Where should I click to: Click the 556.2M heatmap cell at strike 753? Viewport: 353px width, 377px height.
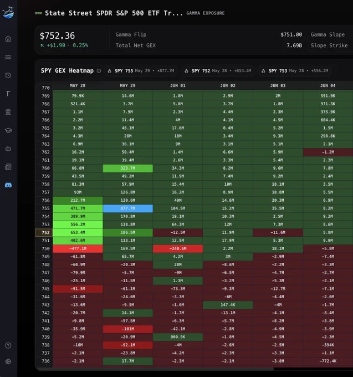coord(78,225)
